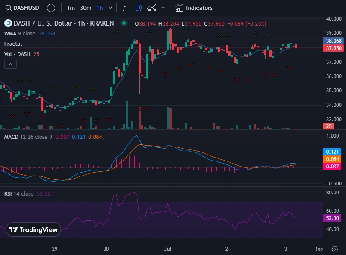The image size is (346, 255).
Task: Click the DASH / U. S. Dollar title
Action: [64, 23]
